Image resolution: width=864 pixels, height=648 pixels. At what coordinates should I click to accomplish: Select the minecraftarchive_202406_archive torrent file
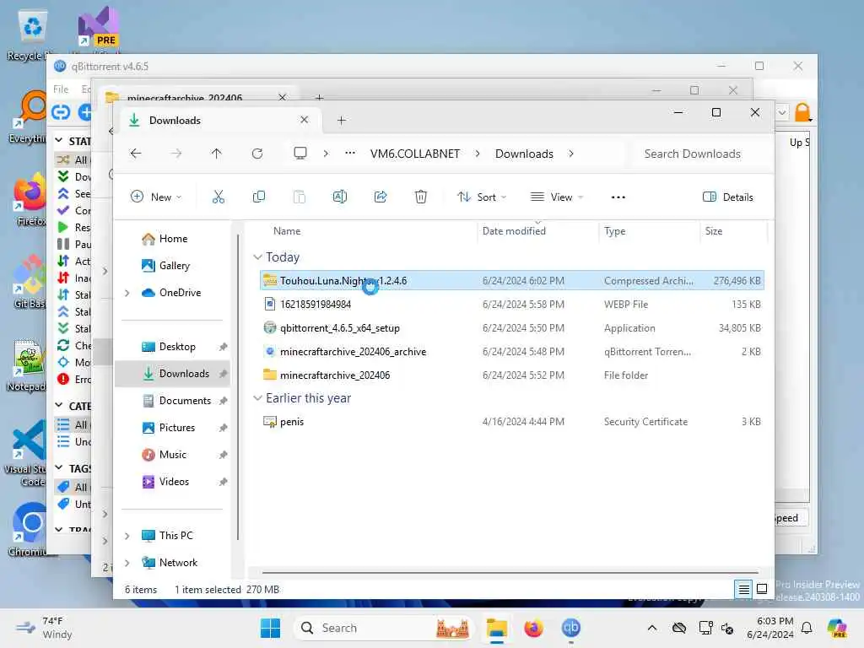tap(512, 352)
